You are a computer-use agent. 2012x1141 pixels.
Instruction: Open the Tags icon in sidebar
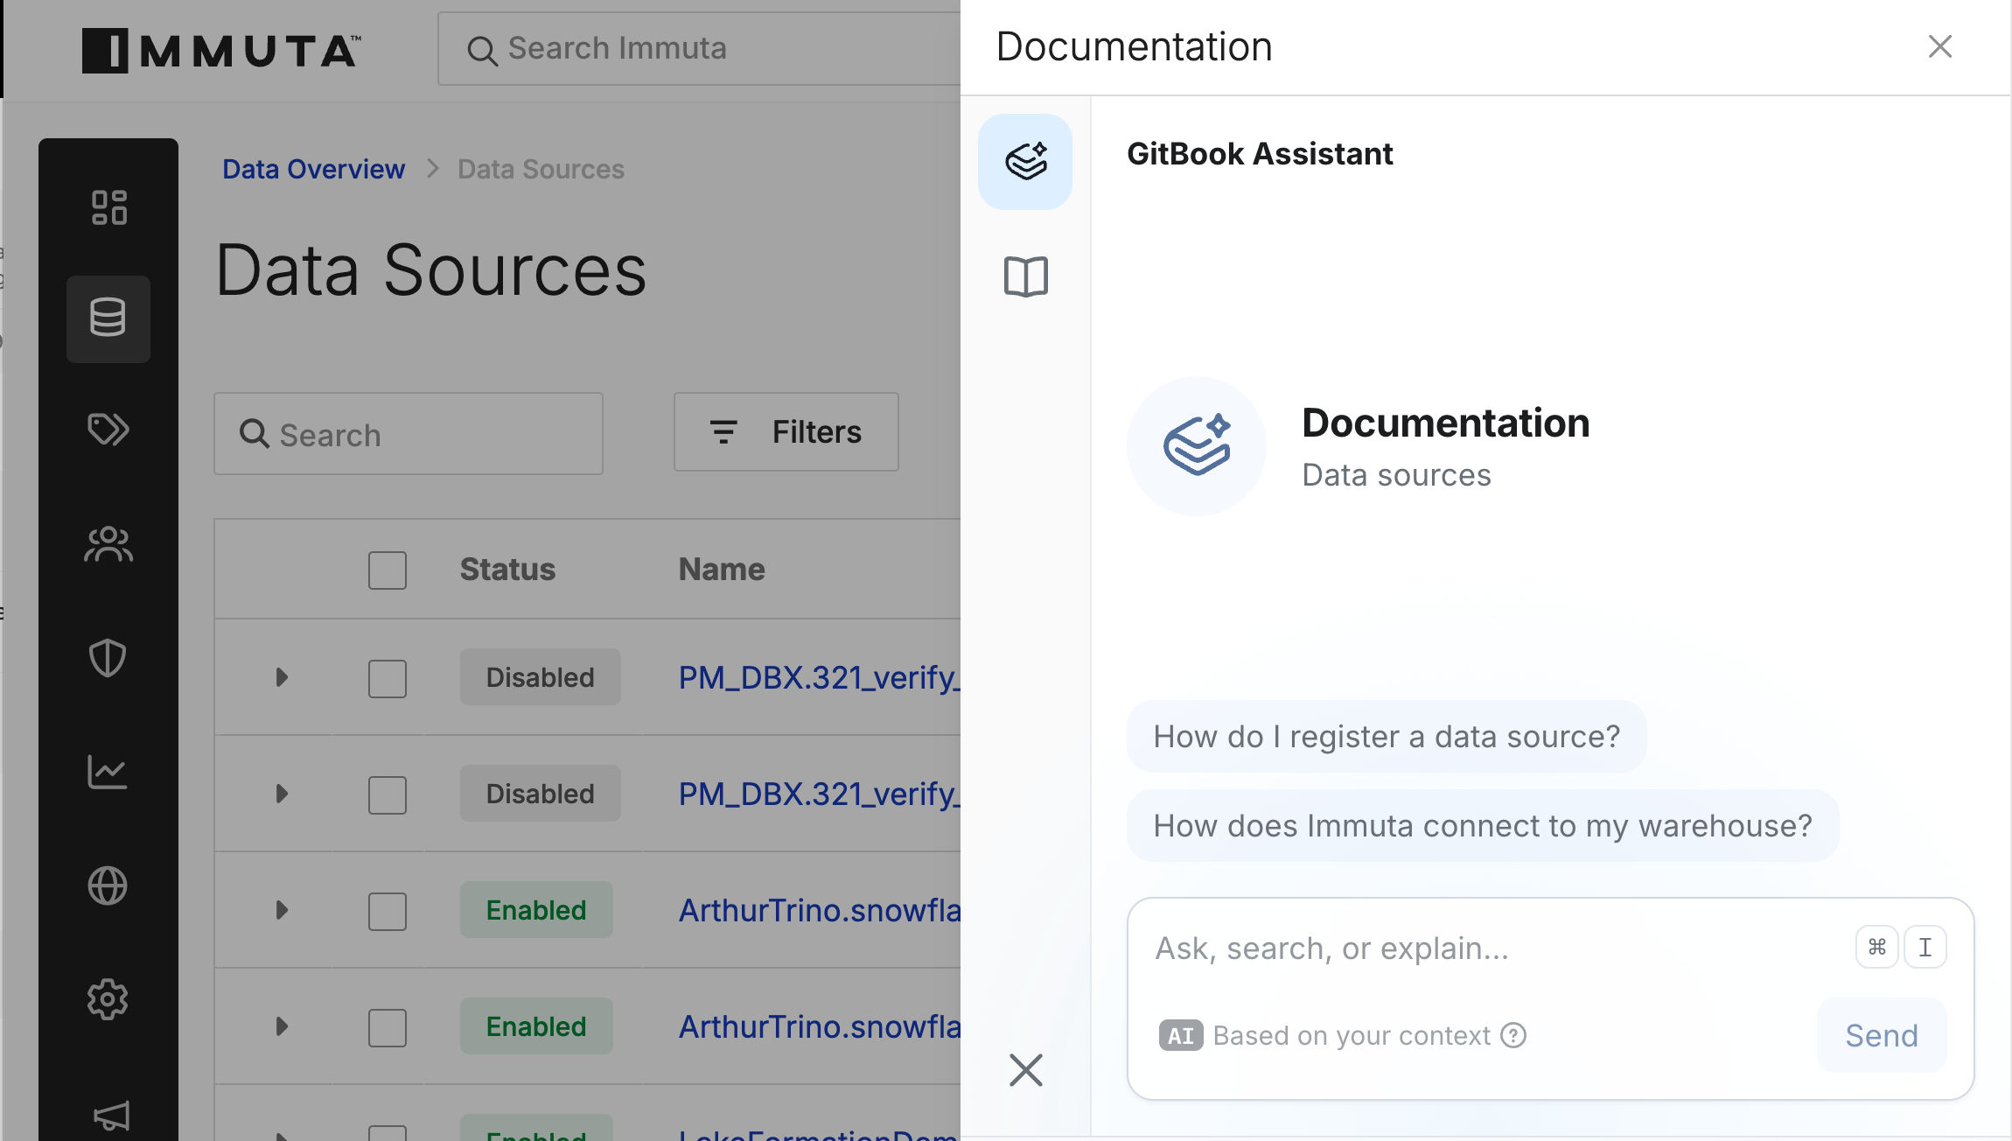(x=108, y=429)
